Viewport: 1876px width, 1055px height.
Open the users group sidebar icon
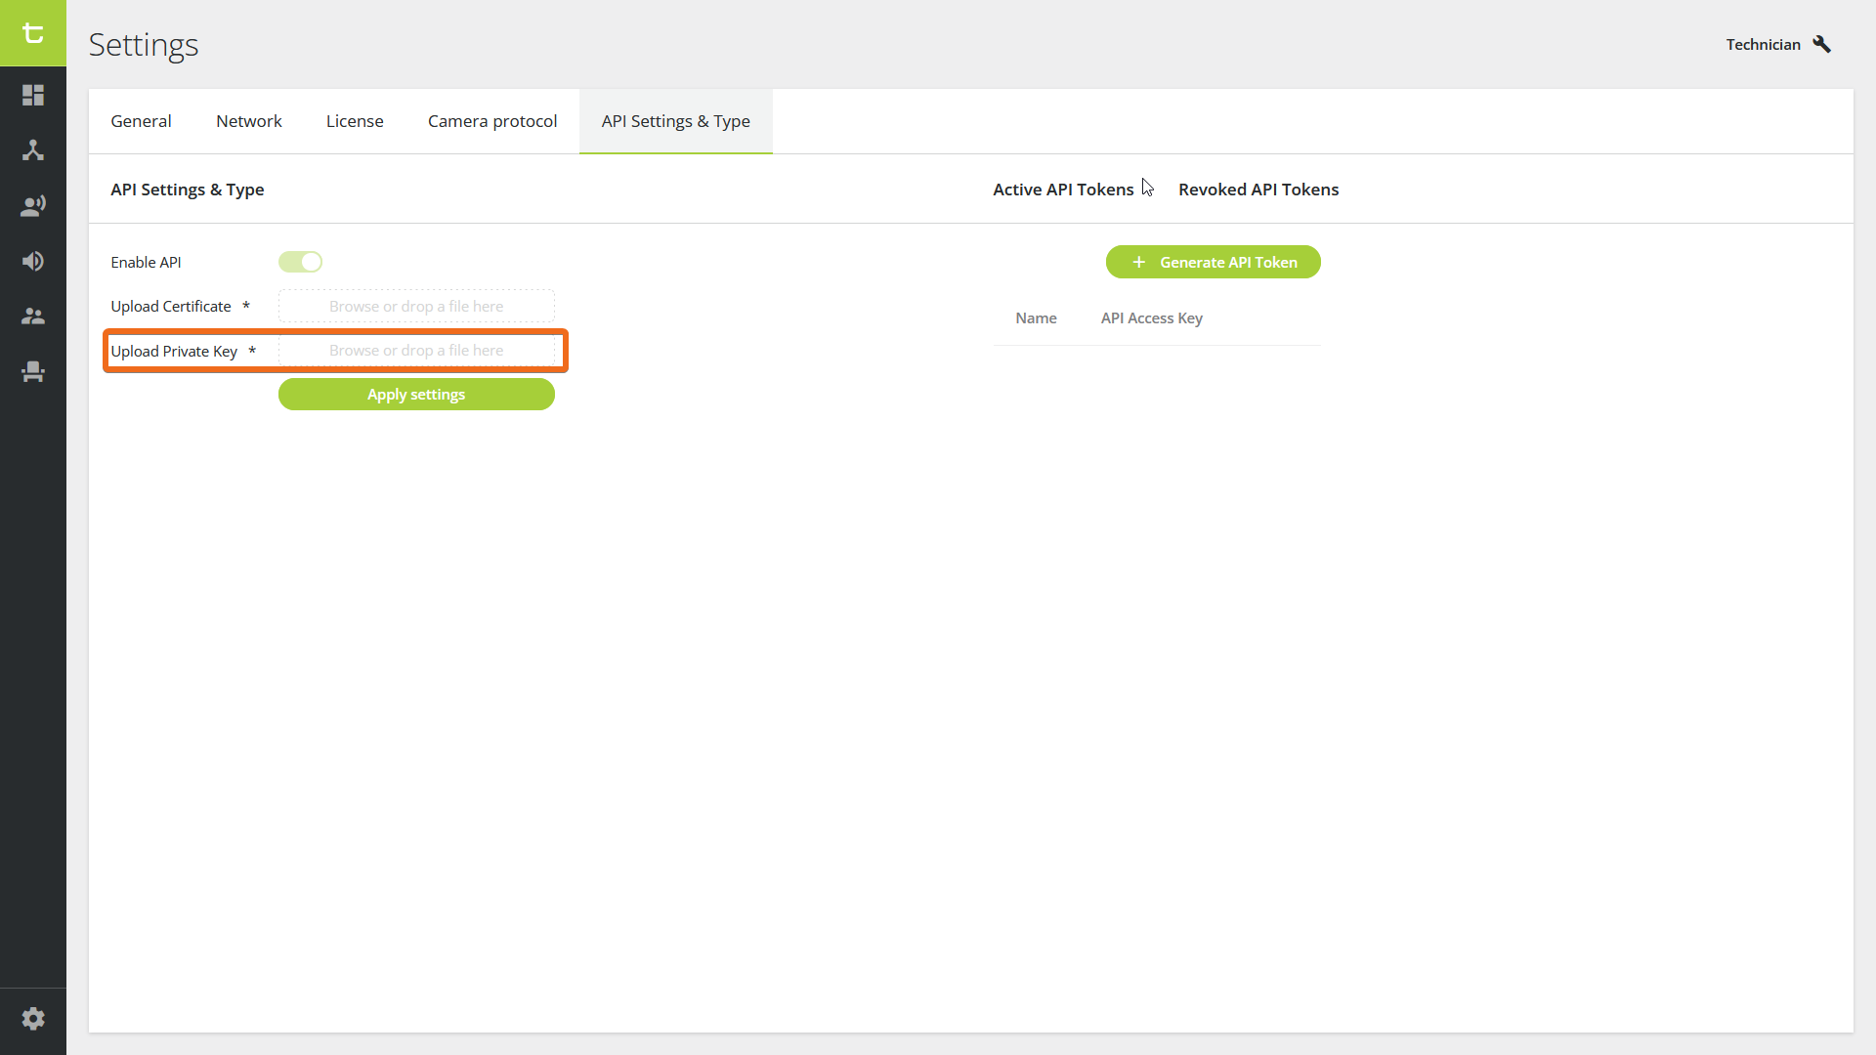(33, 316)
